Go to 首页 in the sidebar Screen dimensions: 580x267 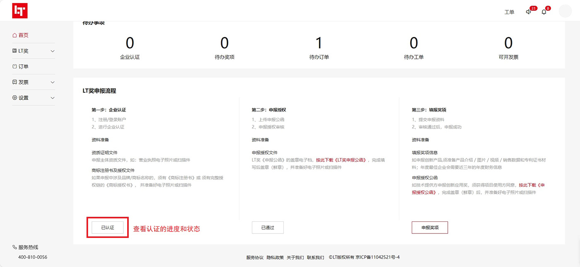24,35
